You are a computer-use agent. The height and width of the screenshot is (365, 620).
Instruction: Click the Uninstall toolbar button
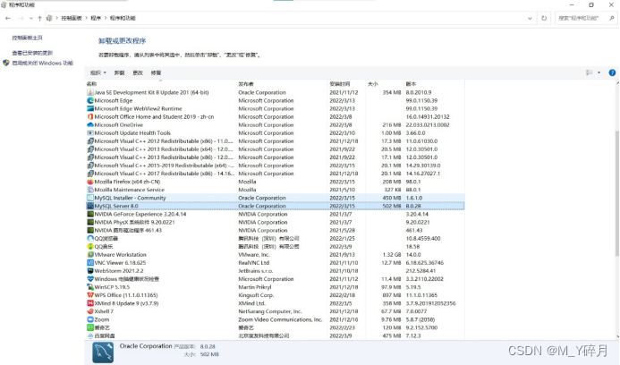point(119,72)
